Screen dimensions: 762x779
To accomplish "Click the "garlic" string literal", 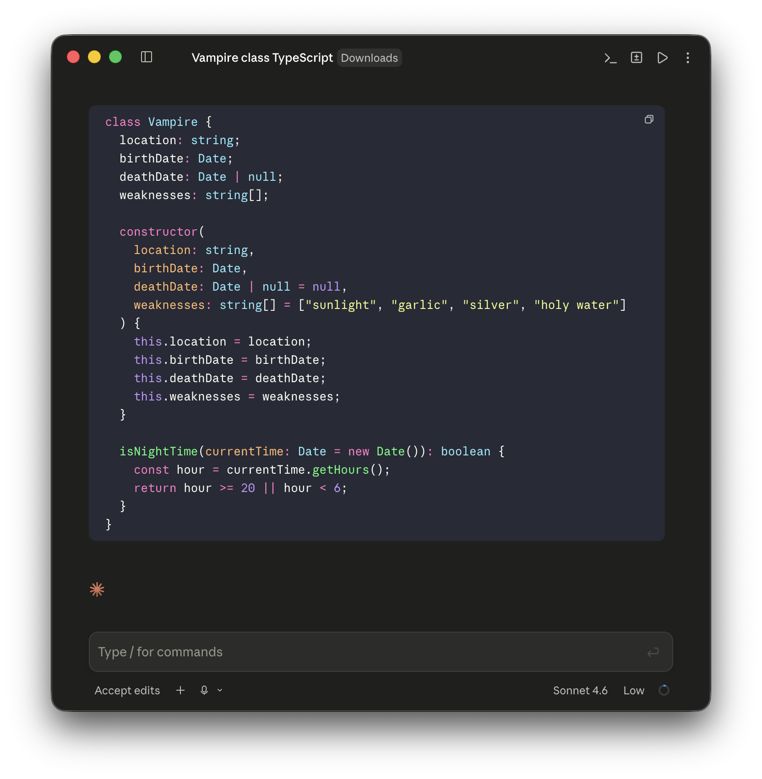I will [x=419, y=305].
